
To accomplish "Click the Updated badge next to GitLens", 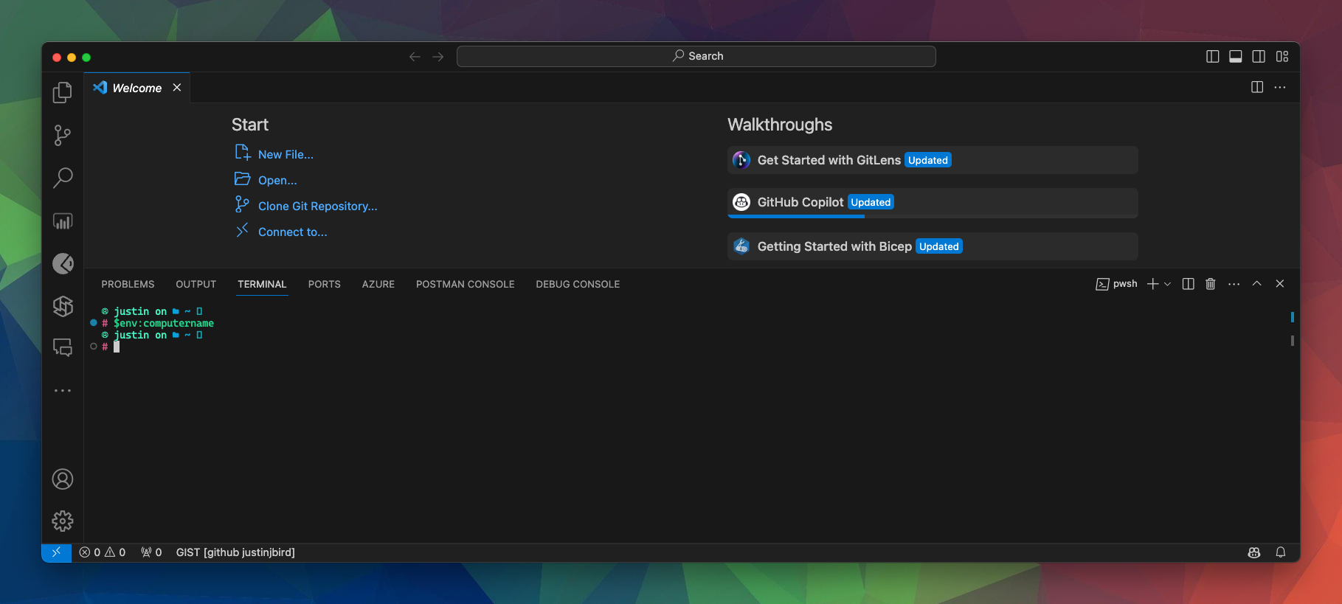I will point(928,160).
